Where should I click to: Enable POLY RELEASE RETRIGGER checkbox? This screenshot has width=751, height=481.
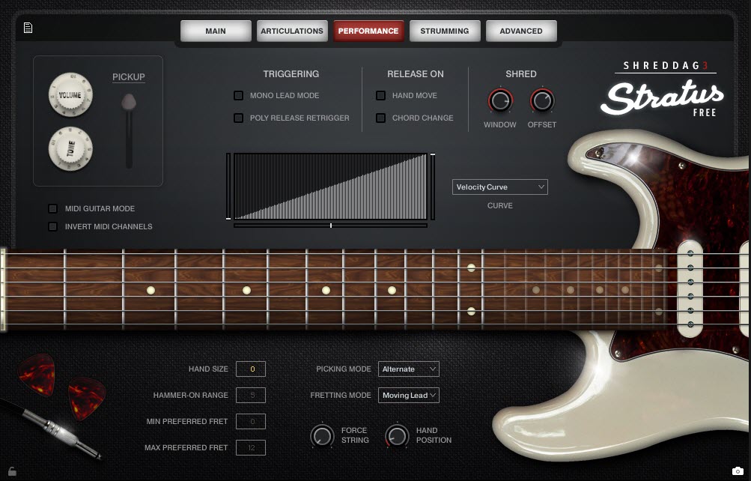click(x=238, y=118)
